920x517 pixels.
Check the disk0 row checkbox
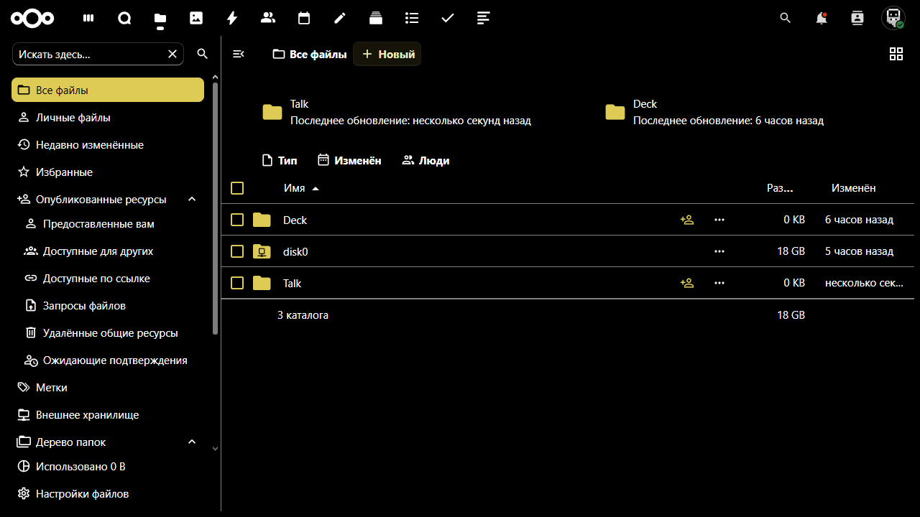pos(236,251)
